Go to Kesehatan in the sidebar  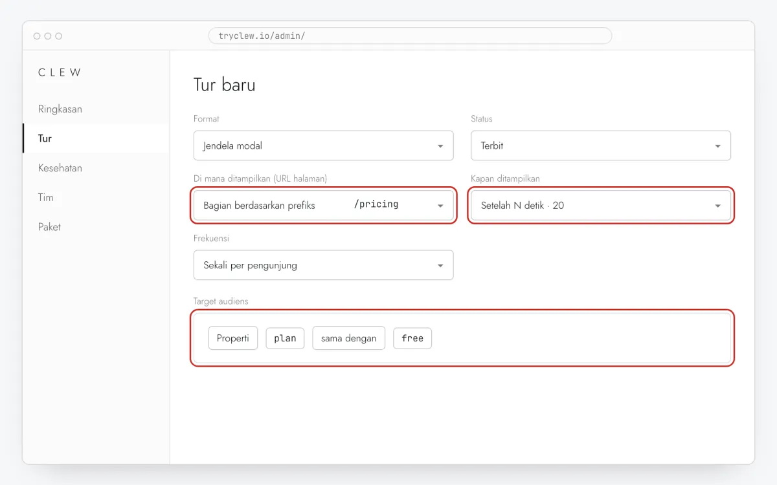click(96, 167)
